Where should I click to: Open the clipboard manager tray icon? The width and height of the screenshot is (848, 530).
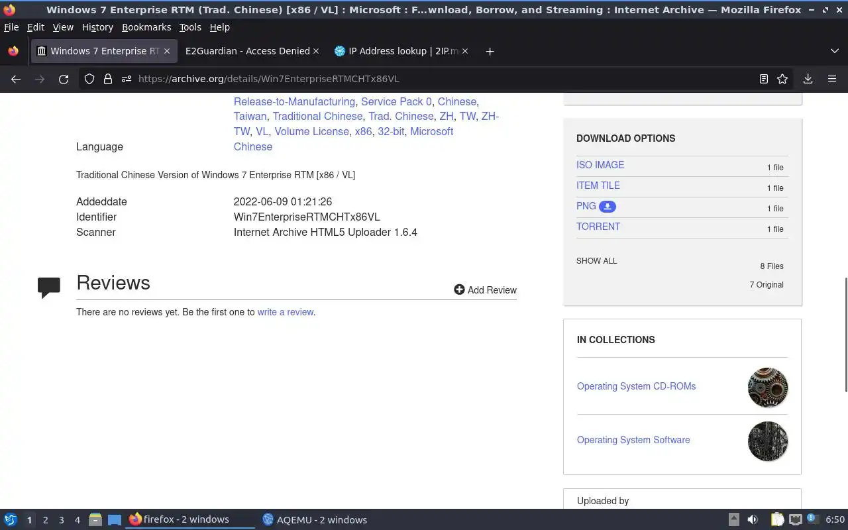click(x=777, y=520)
